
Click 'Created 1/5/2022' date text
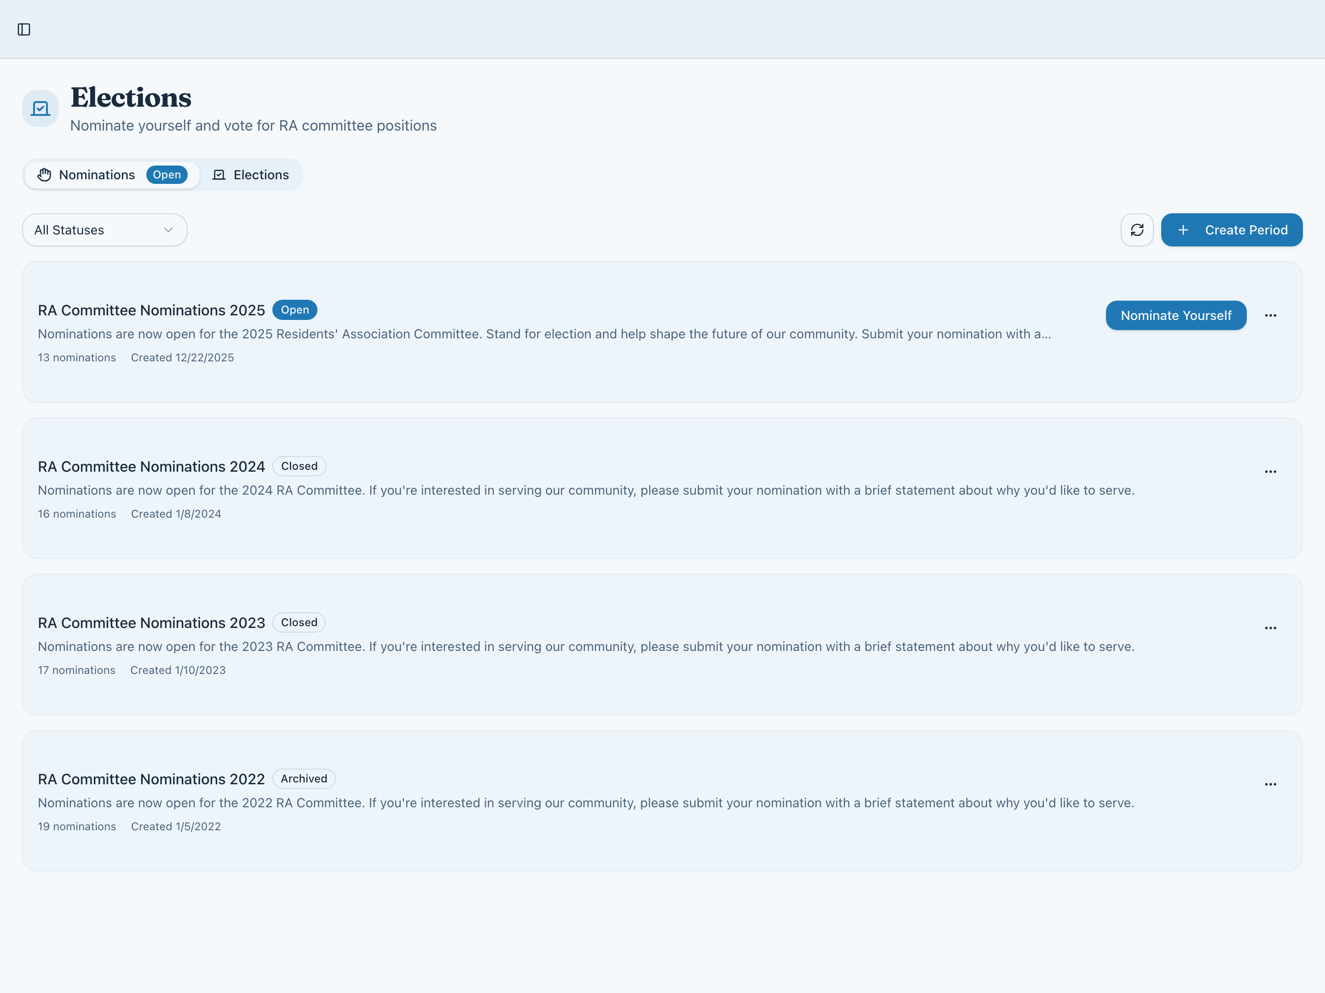click(176, 826)
